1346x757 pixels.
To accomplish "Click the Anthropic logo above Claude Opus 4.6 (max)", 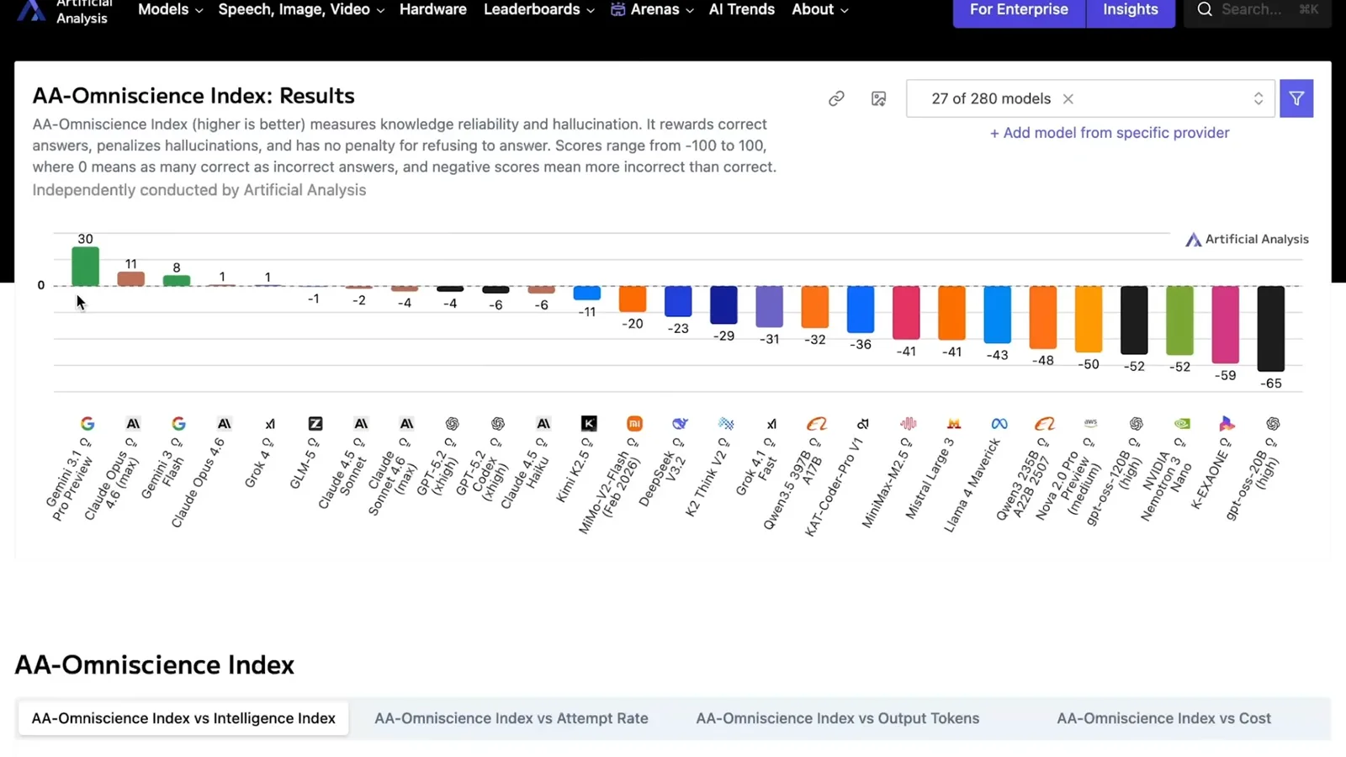I will point(133,424).
